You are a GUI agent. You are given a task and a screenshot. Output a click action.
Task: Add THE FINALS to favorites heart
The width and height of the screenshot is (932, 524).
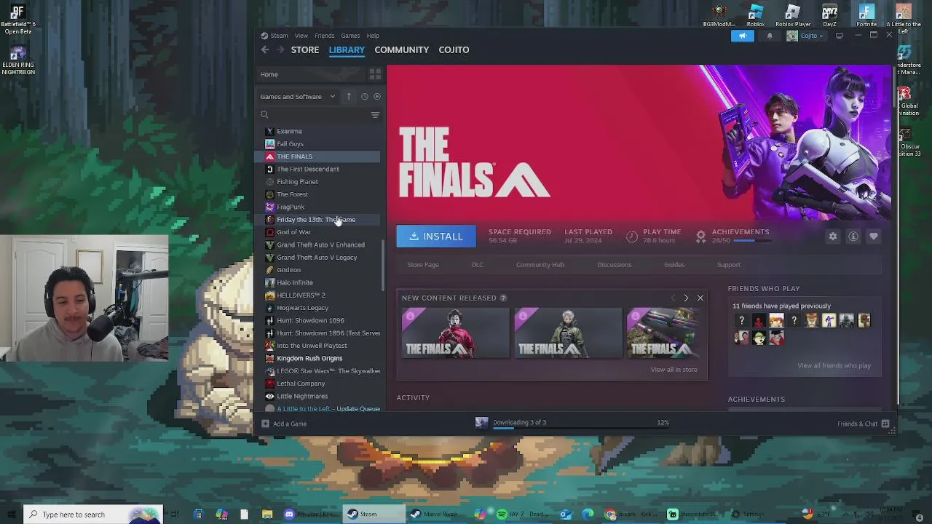[x=874, y=236]
